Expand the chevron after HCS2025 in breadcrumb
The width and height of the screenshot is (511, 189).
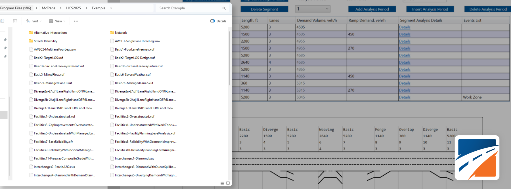86,8
